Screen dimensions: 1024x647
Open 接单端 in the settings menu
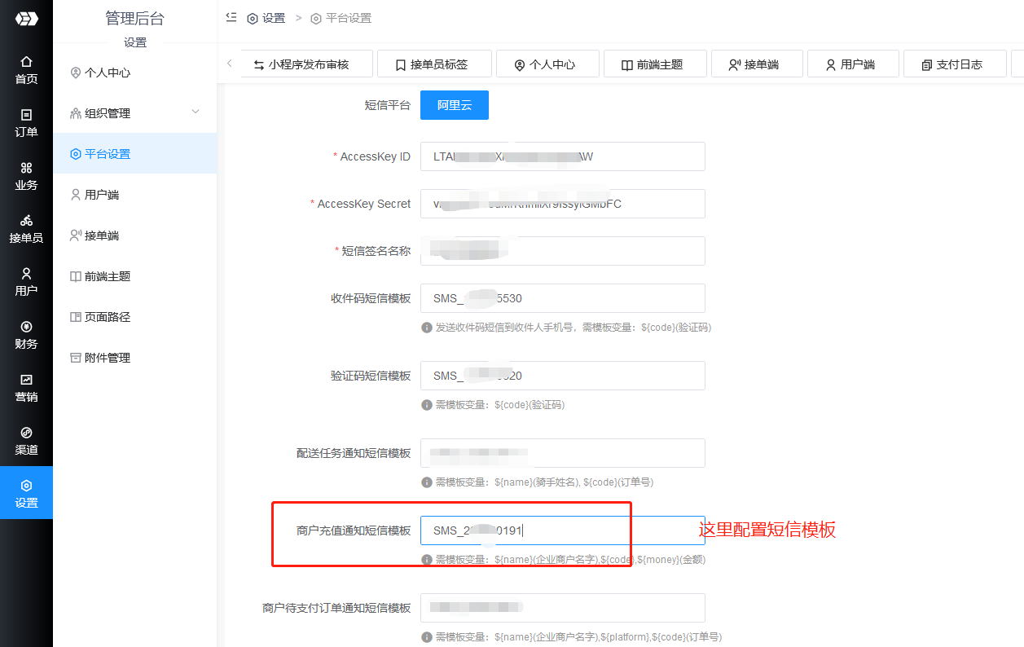(x=135, y=235)
